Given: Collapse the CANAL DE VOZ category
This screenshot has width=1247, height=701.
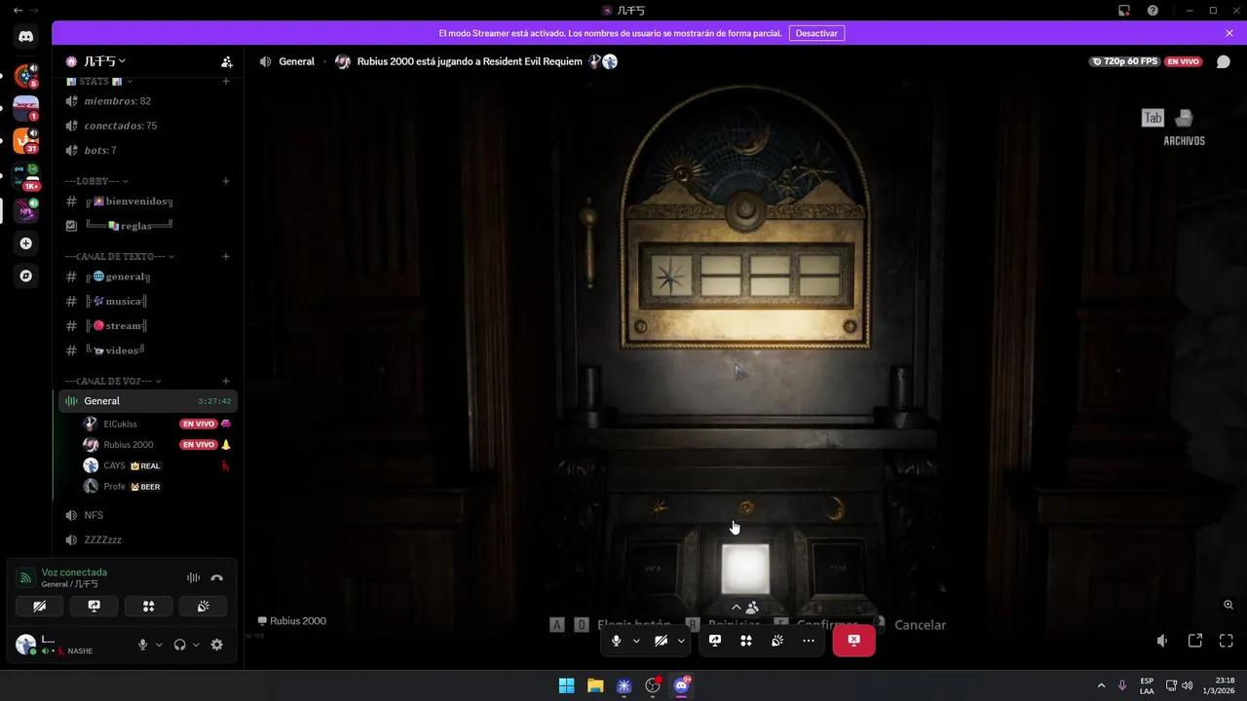Looking at the screenshot, I should click(113, 381).
